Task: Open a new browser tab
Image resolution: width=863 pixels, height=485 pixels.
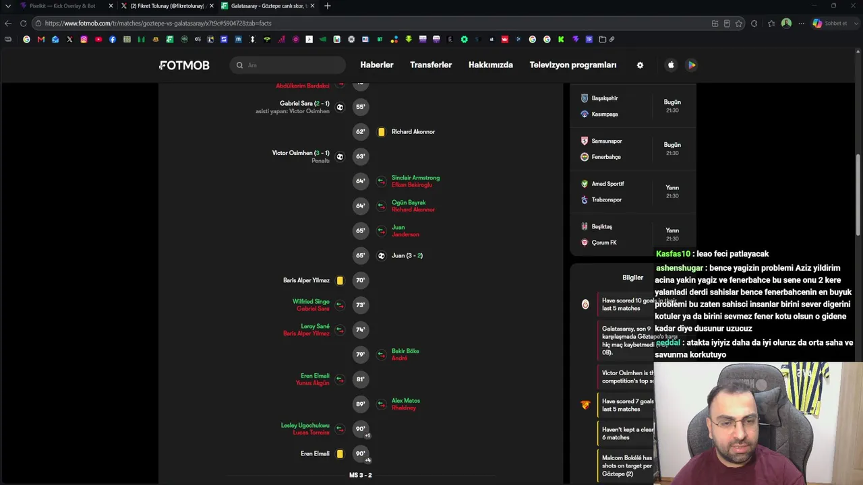Action: [x=328, y=6]
